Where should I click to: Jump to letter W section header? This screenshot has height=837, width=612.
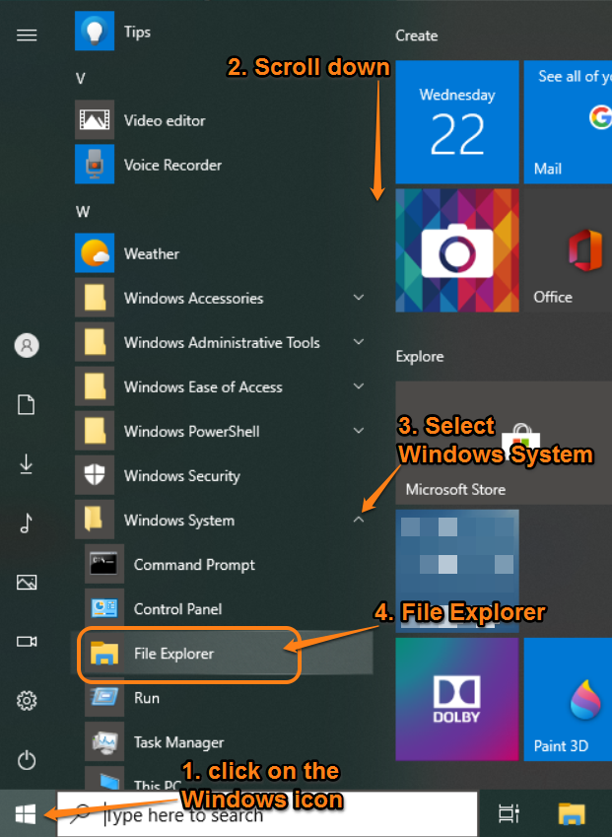pyautogui.click(x=82, y=212)
